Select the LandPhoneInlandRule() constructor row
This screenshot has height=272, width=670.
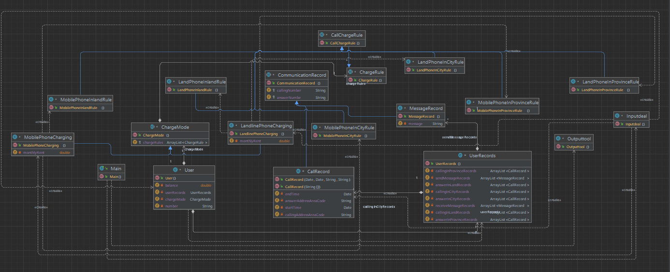(x=196, y=90)
